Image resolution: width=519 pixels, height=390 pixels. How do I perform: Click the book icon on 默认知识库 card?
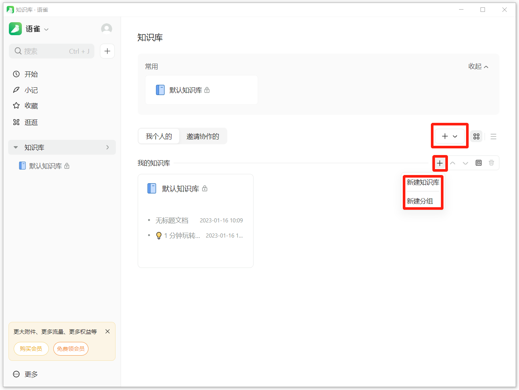pyautogui.click(x=152, y=188)
